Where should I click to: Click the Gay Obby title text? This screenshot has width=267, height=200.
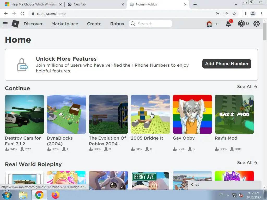pyautogui.click(x=184, y=138)
